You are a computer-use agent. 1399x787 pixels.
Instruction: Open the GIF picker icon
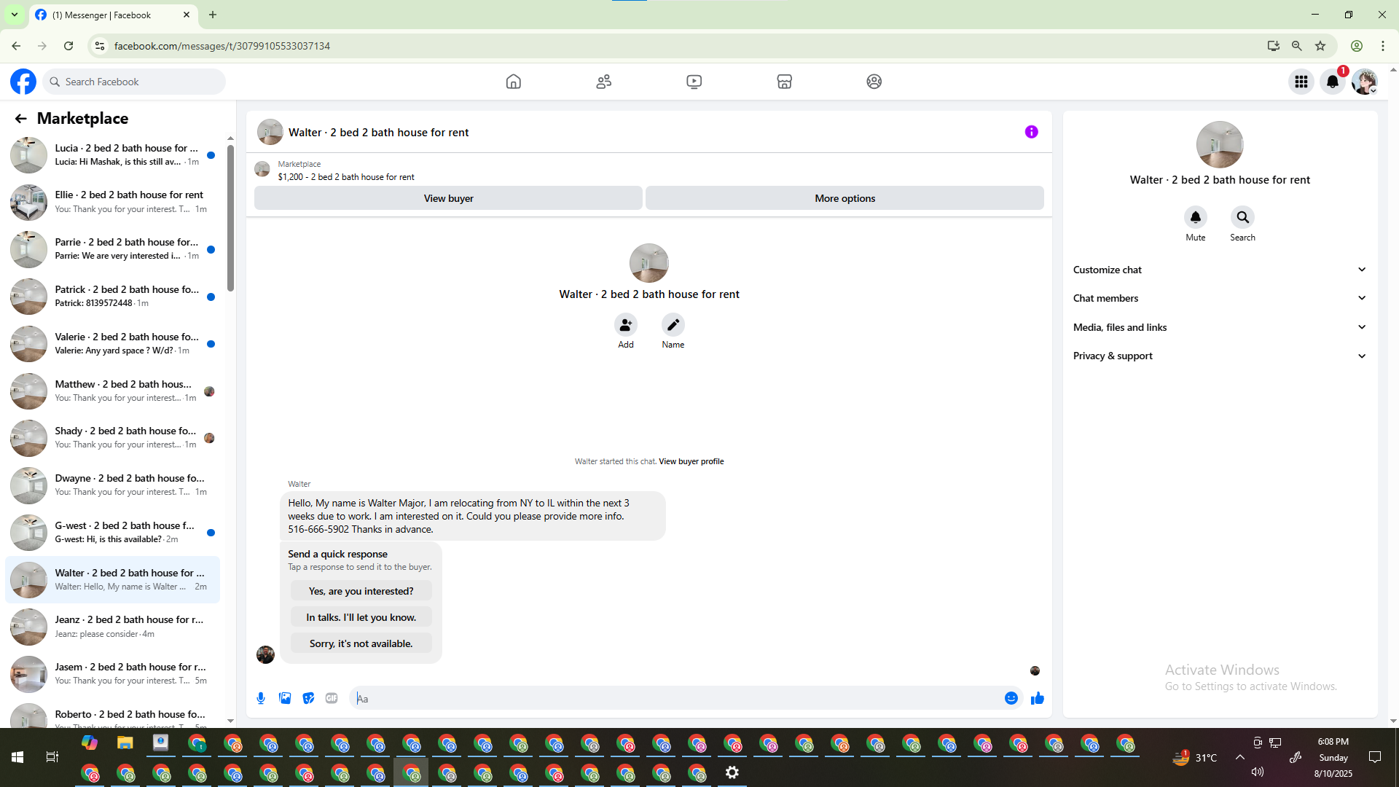pyautogui.click(x=332, y=698)
